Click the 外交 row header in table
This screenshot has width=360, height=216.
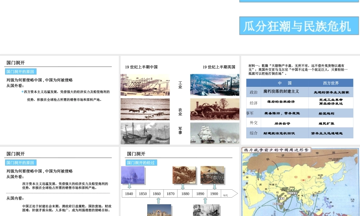click(254, 123)
